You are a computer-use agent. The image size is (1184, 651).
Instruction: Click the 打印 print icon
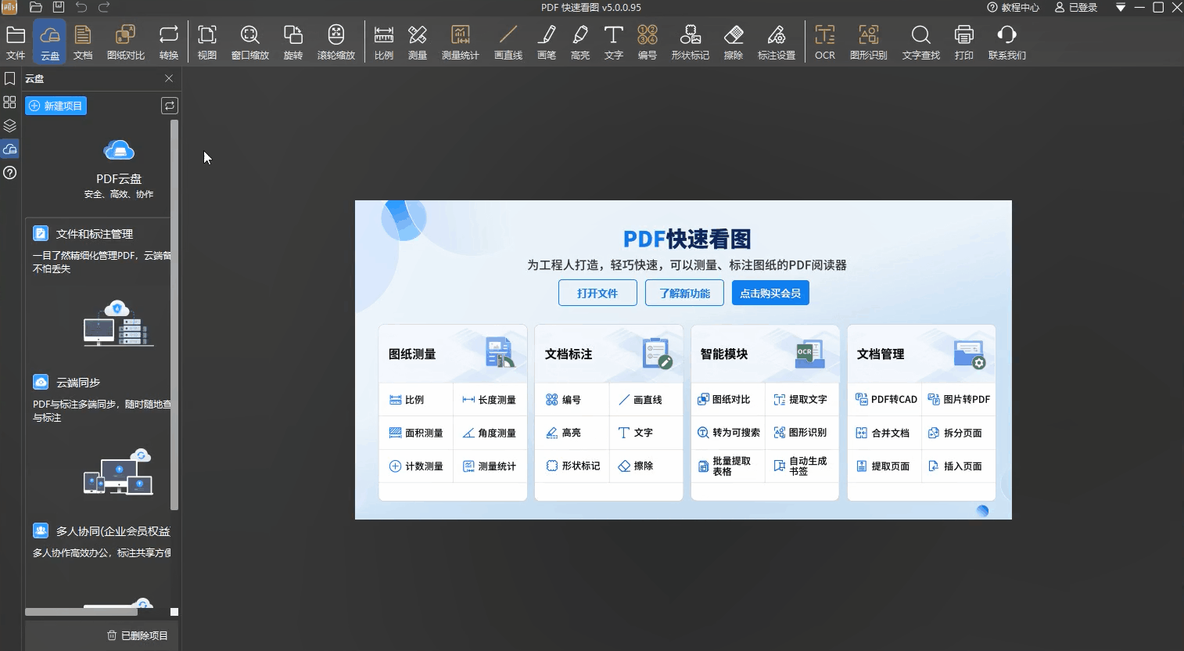(x=963, y=42)
